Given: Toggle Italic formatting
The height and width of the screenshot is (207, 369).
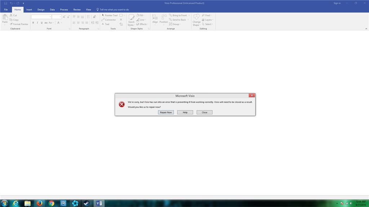Looking at the screenshot, I should (x=37, y=23).
